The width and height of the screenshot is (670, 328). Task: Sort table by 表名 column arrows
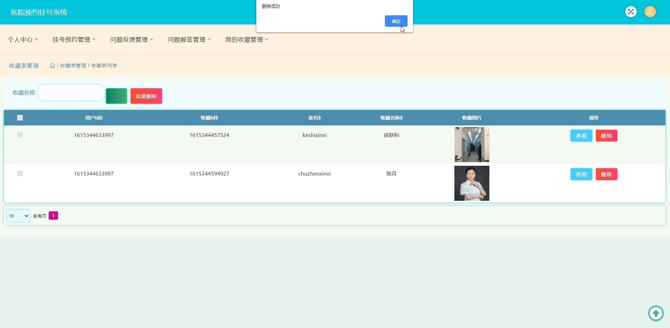click(x=319, y=118)
